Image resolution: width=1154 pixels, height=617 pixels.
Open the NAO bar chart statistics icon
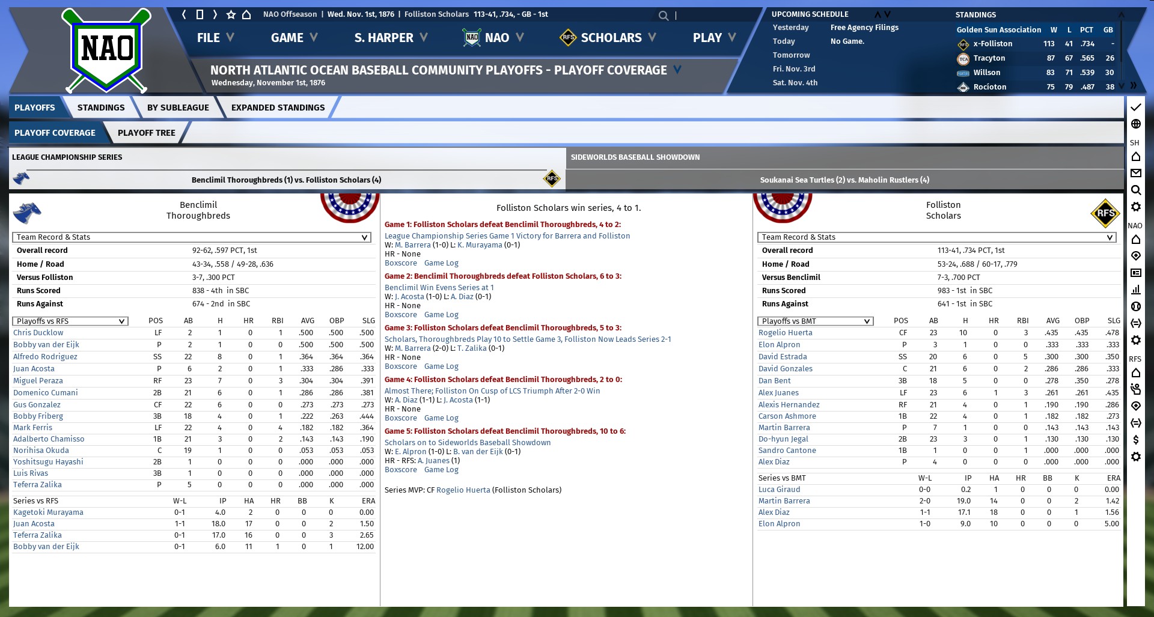tap(1135, 290)
